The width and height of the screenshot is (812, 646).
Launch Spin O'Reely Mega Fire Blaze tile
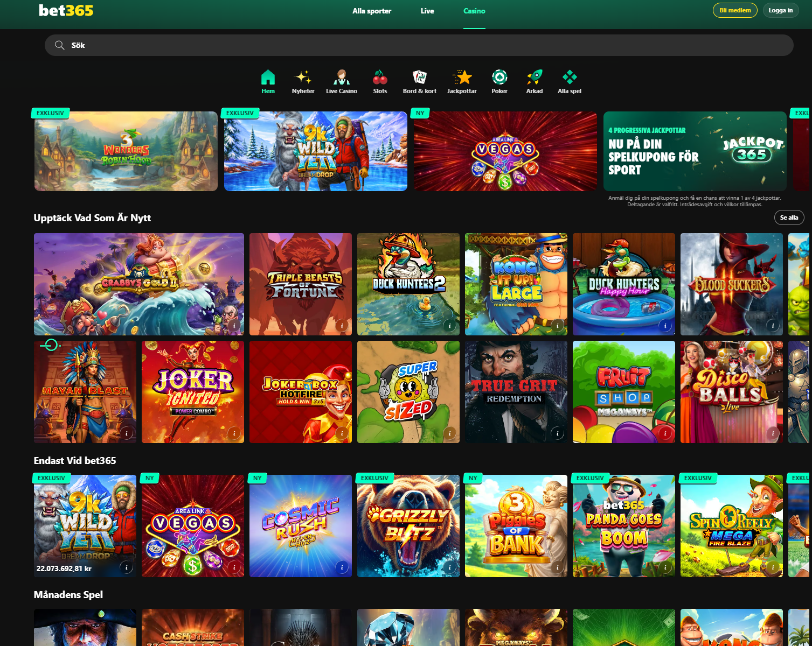click(732, 526)
